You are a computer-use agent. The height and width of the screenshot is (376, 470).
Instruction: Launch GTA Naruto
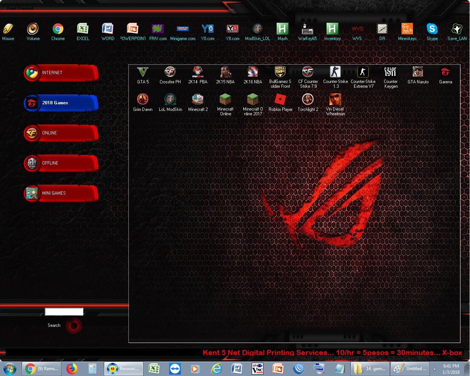tap(418, 75)
